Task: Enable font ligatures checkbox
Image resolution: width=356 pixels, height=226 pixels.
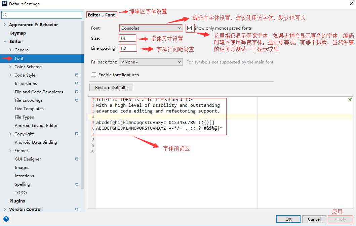Action: click(x=94, y=75)
